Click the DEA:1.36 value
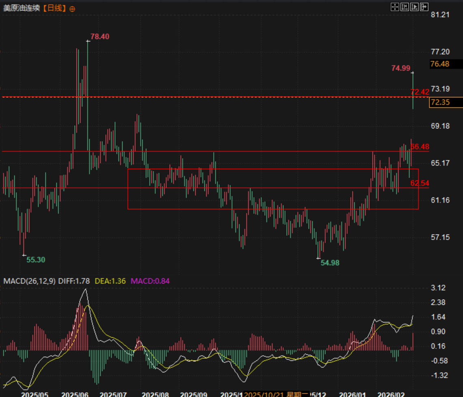 (110, 281)
